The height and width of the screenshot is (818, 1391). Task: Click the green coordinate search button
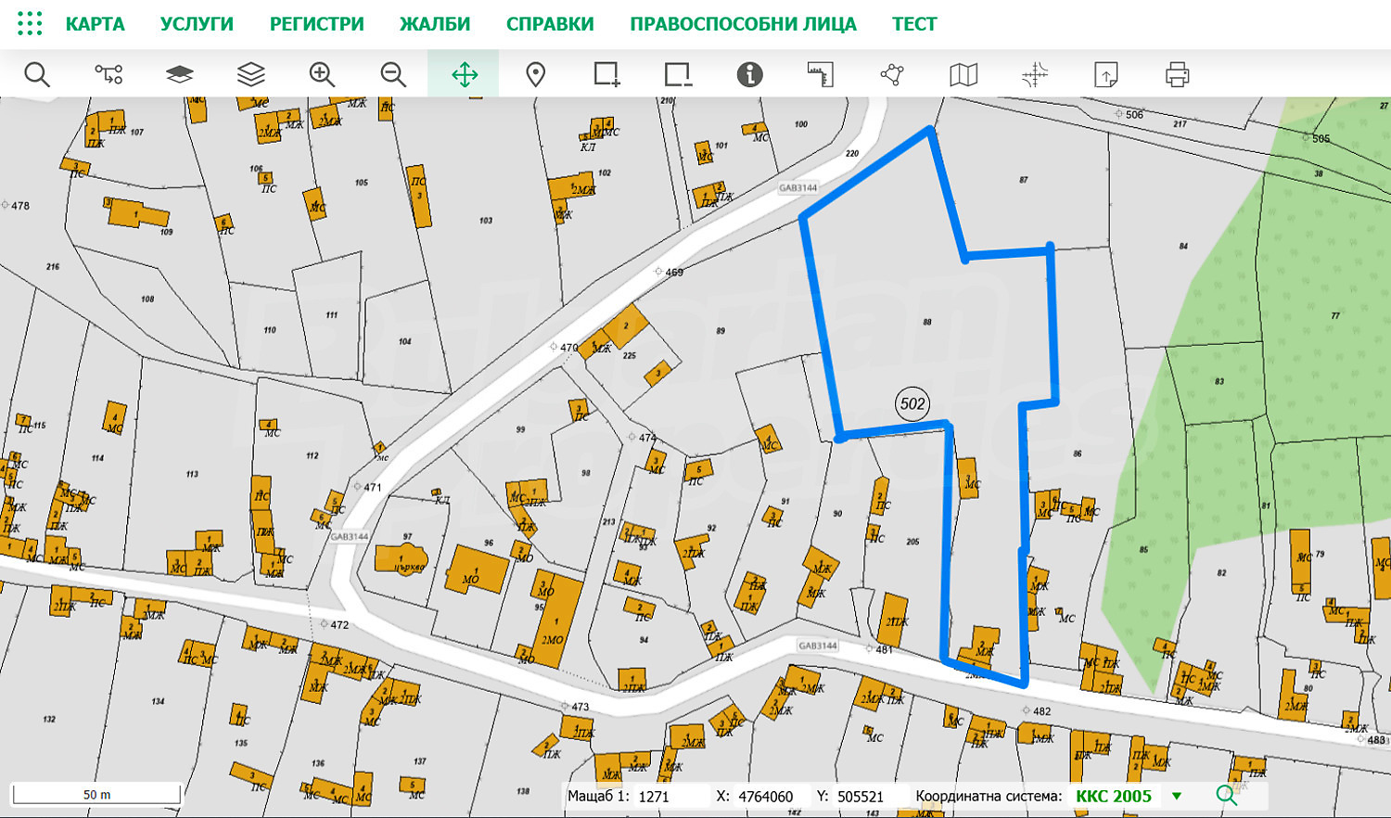pyautogui.click(x=1226, y=795)
